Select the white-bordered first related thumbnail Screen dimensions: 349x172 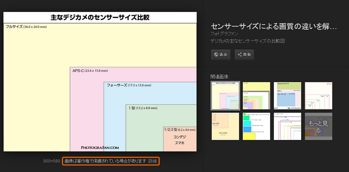coord(225,95)
